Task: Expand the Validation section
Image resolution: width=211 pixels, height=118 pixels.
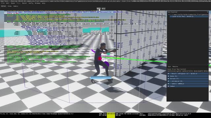Action: coord(168,81)
